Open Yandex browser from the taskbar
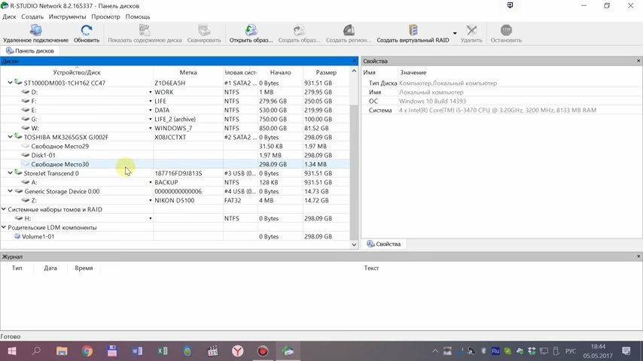Image resolution: width=643 pixels, height=361 pixels. (238, 351)
